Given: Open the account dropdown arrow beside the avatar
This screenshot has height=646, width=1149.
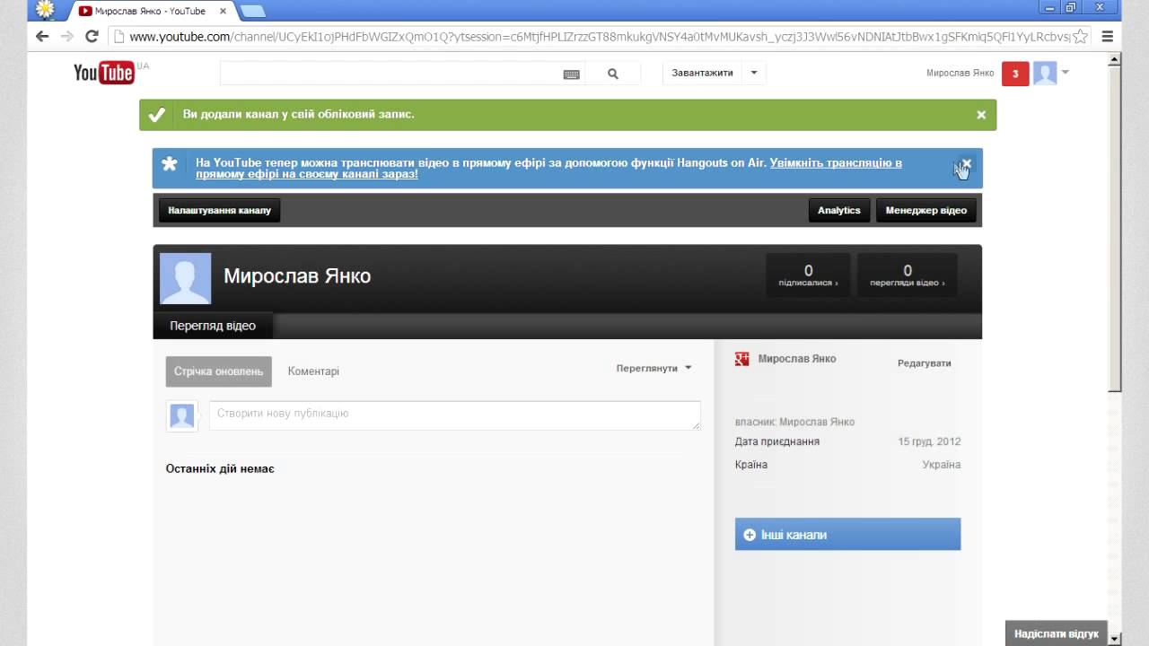Looking at the screenshot, I should (x=1065, y=73).
